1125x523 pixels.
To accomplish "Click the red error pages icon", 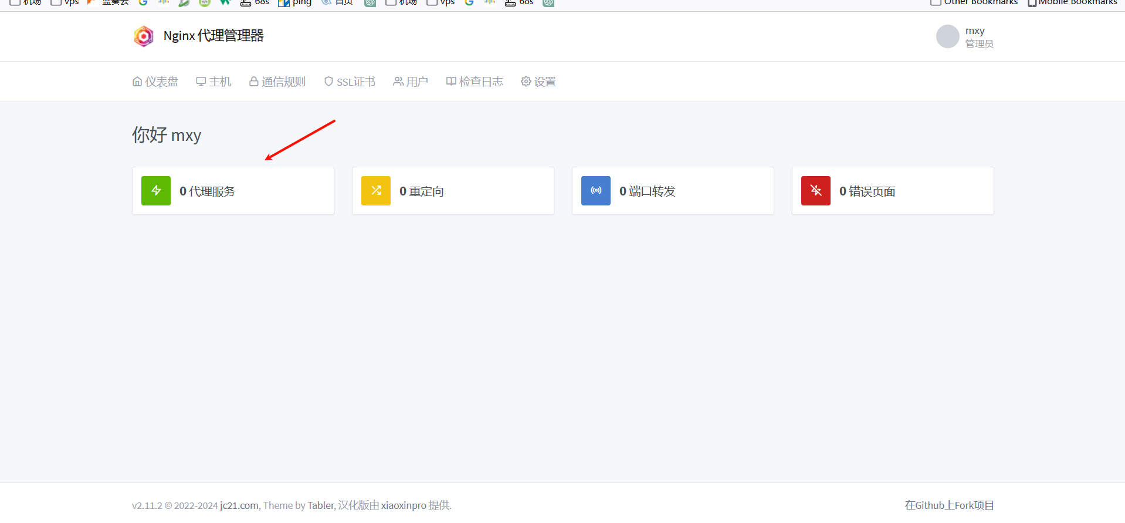I will [816, 191].
